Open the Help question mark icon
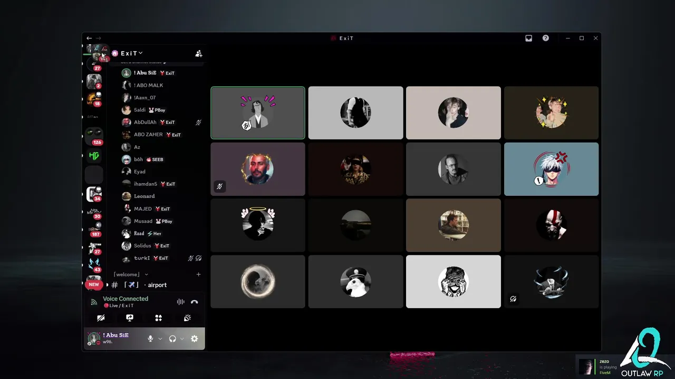This screenshot has height=379, width=675. [x=545, y=38]
